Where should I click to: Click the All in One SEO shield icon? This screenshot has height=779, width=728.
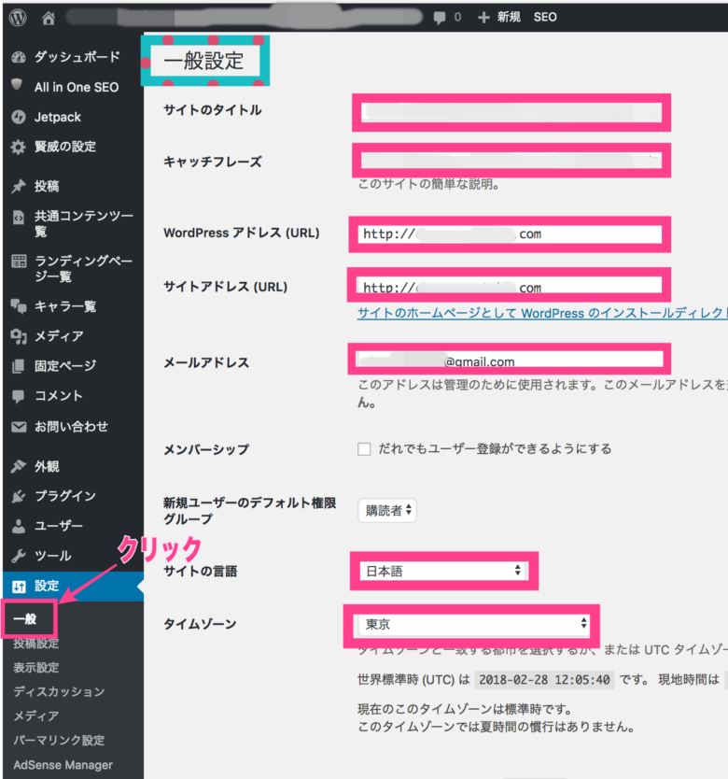tap(18, 85)
